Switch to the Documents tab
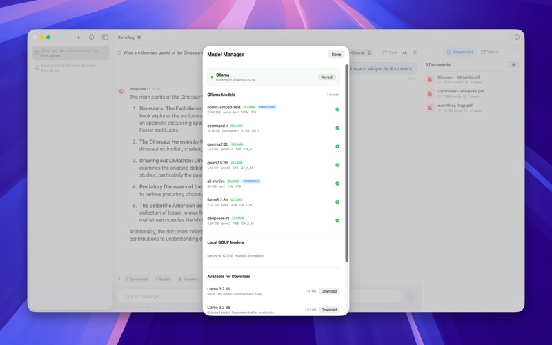Screen dimensions: 552x345 [460, 52]
